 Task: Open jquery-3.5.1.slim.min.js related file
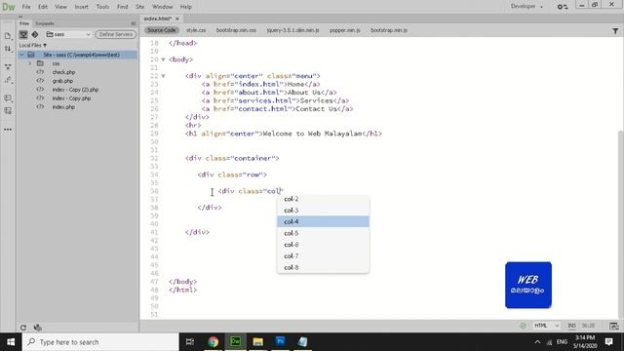tap(292, 30)
